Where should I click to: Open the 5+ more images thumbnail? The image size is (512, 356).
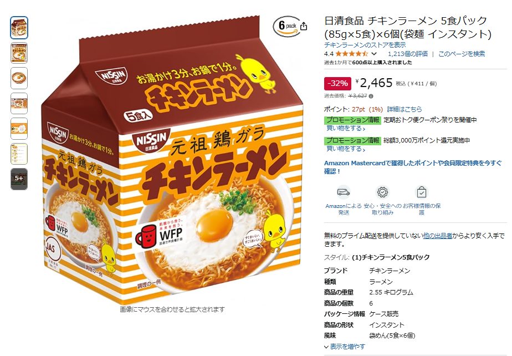pyautogui.click(x=19, y=179)
